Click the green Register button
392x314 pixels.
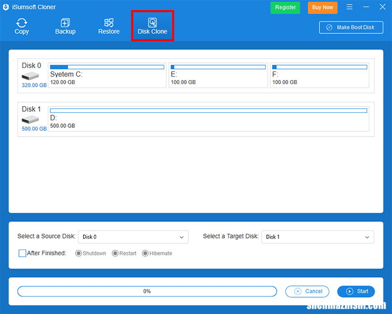[285, 7]
